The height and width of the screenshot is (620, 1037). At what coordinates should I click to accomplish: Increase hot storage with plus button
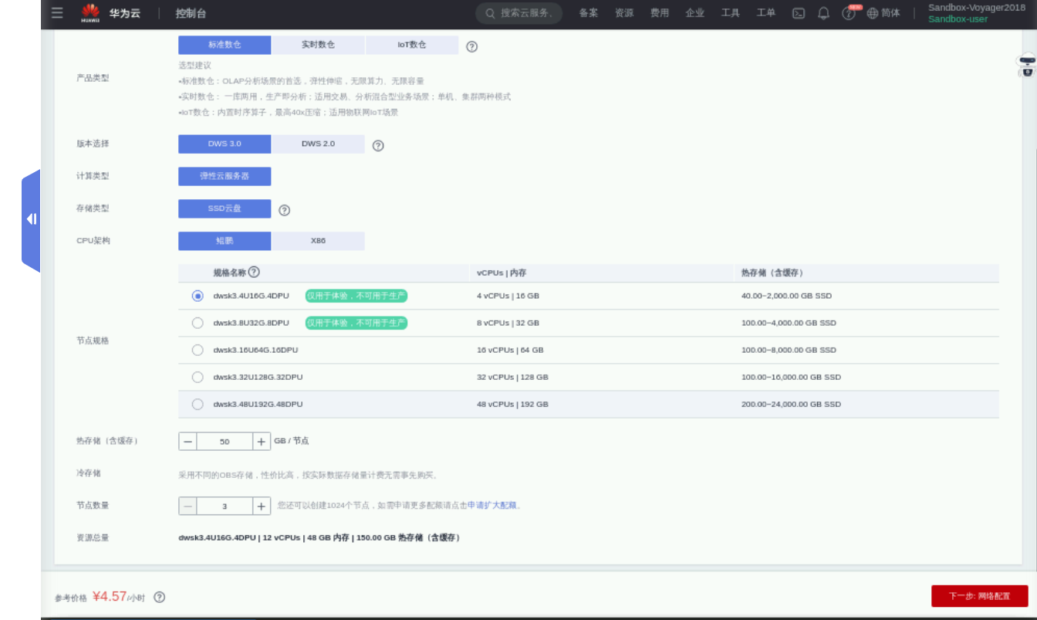(262, 442)
